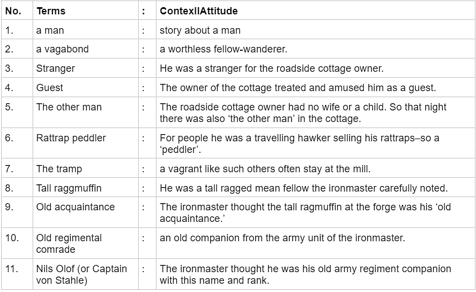Click the 'ContexIIAttitude' column header
Image resolution: width=476 pixels, height=292 pixels.
pyautogui.click(x=316, y=10)
